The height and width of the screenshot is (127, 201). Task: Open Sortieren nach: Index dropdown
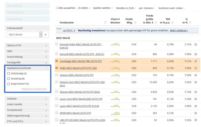tap(171, 8)
